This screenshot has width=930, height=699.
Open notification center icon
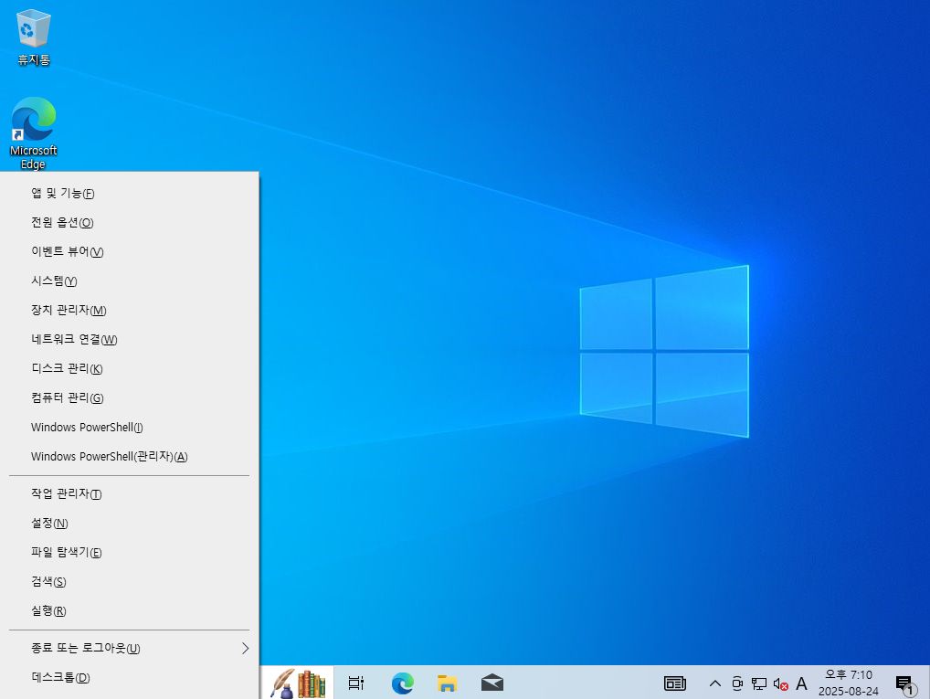pos(905,684)
